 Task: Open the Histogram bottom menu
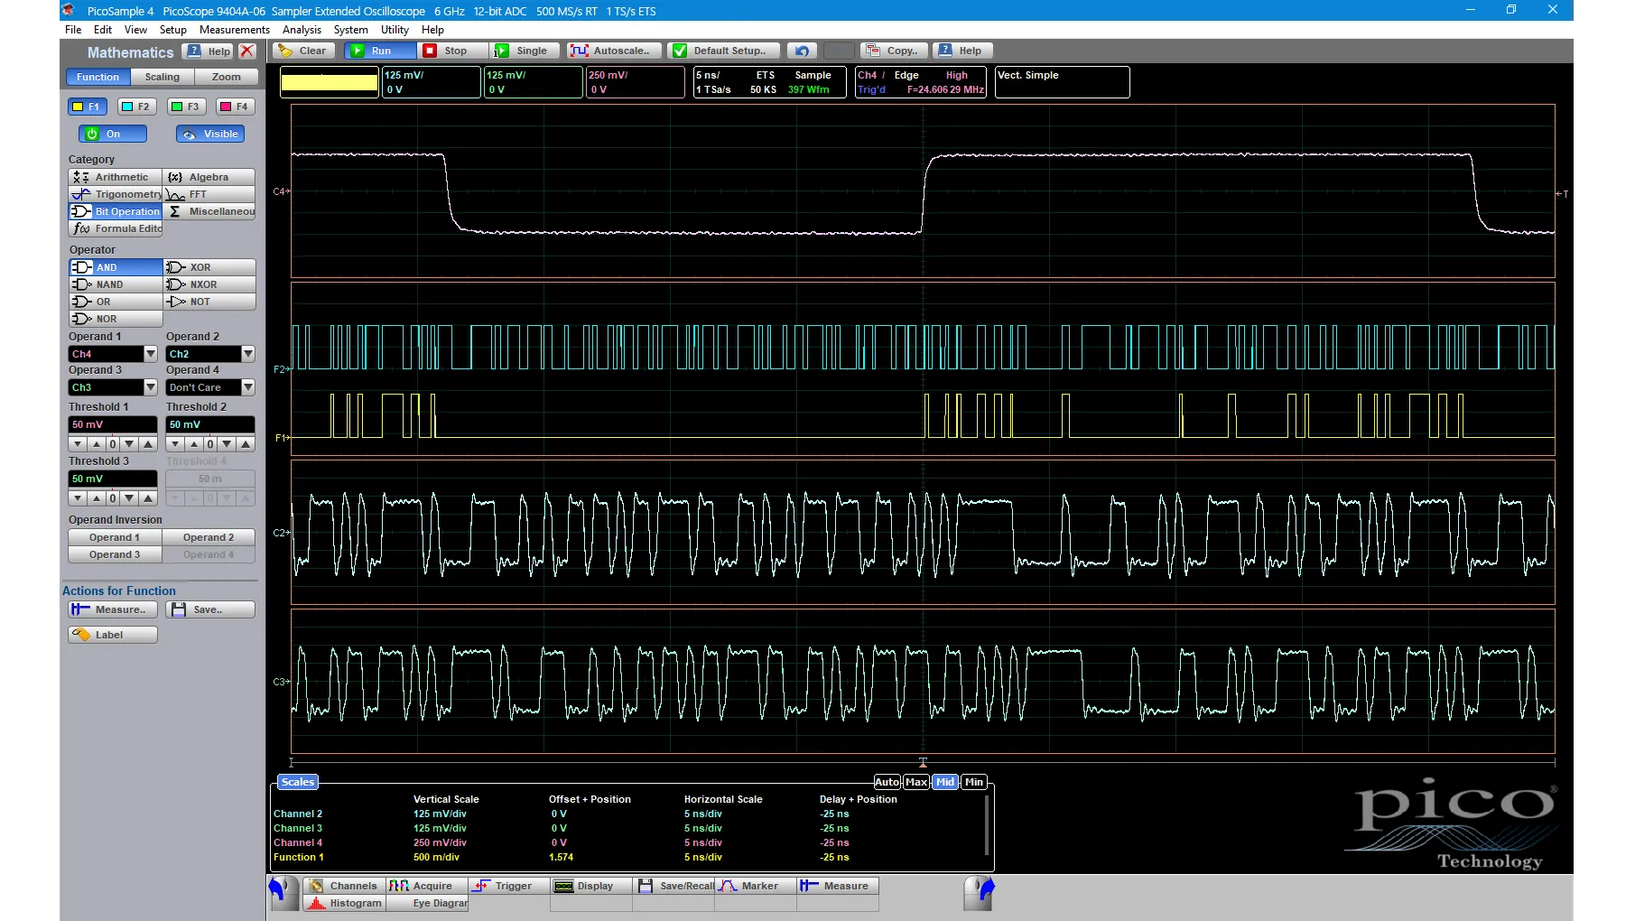[344, 903]
